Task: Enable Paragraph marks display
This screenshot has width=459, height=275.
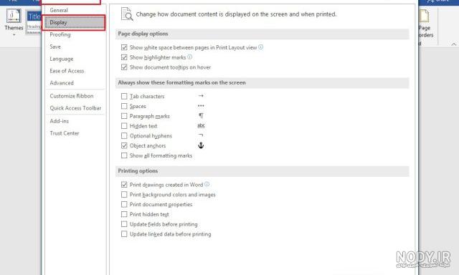Action: [x=124, y=116]
